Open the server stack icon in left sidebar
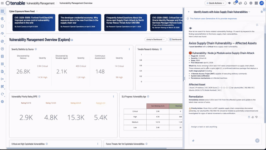This screenshot has width=266, height=150. (x=2, y=64)
